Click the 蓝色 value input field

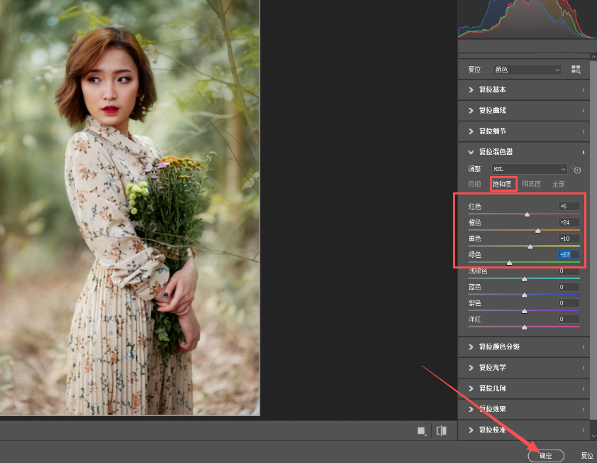coord(569,287)
